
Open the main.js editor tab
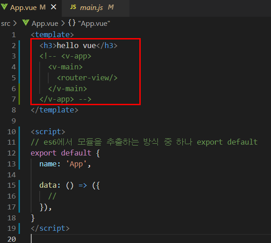95,8
